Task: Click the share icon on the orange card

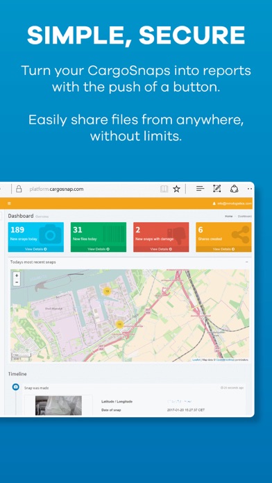Action: tap(240, 234)
